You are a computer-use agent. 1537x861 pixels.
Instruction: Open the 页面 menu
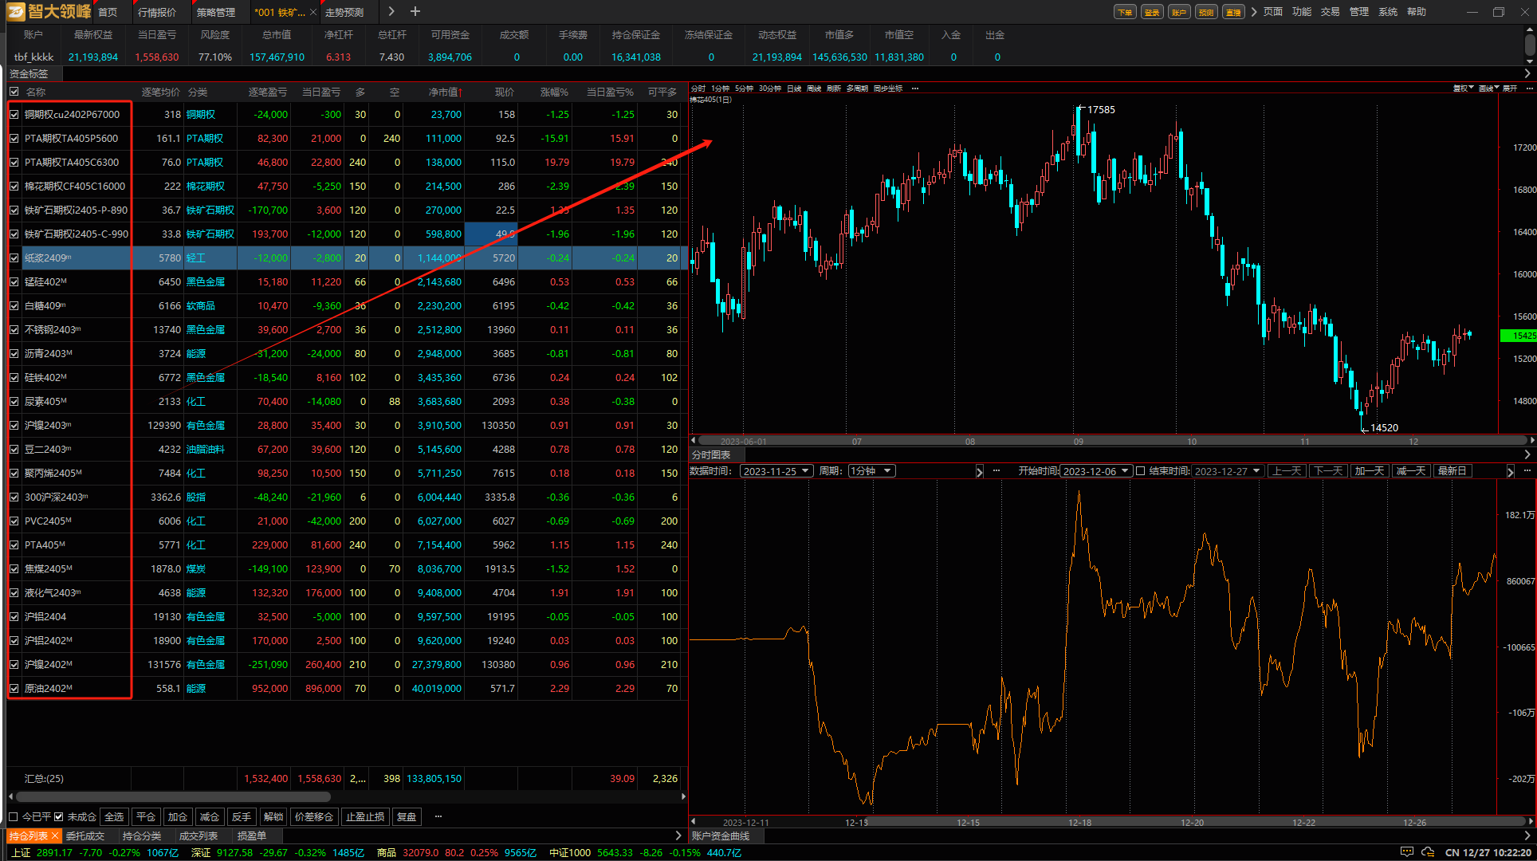[1273, 12]
